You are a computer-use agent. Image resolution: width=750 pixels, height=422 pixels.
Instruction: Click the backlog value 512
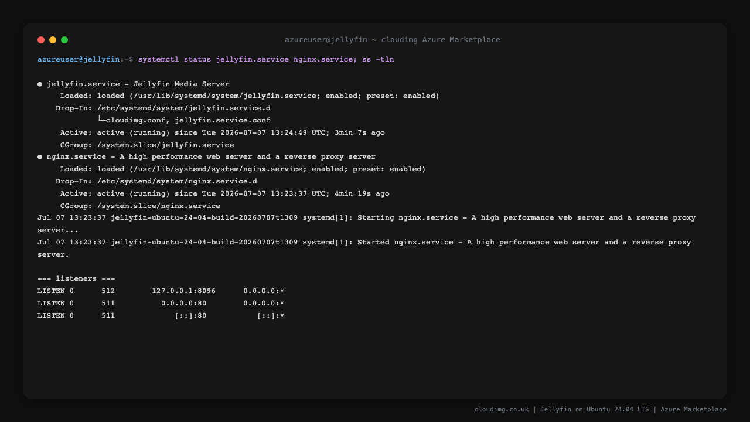coord(108,291)
